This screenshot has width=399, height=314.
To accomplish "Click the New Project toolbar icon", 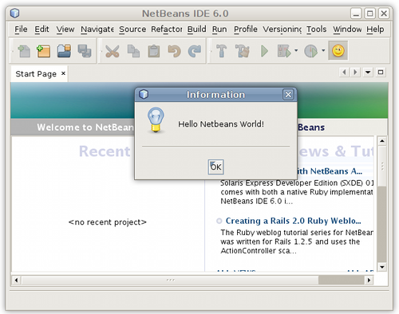I will (x=44, y=51).
